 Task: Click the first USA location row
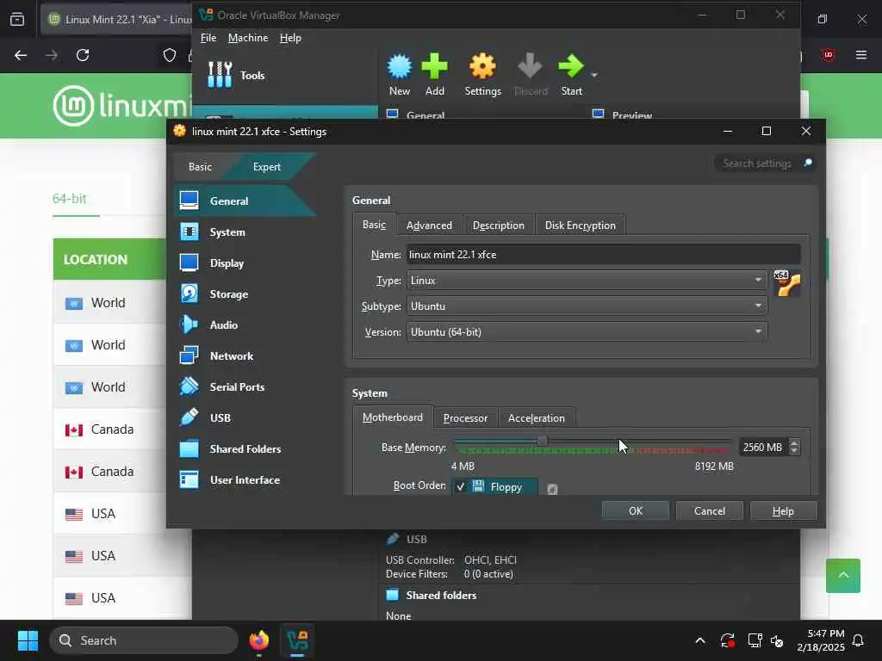pos(109,513)
